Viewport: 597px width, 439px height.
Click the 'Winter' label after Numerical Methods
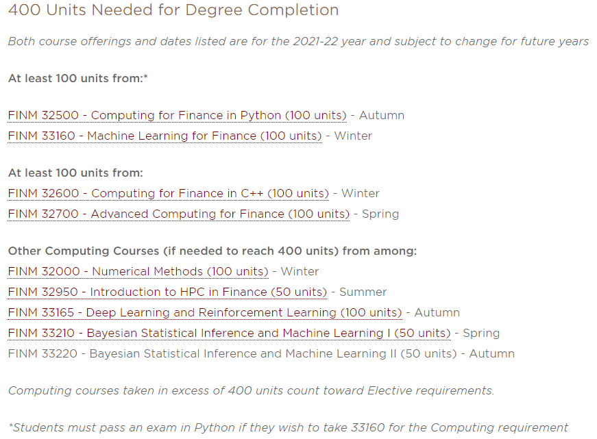(x=300, y=272)
